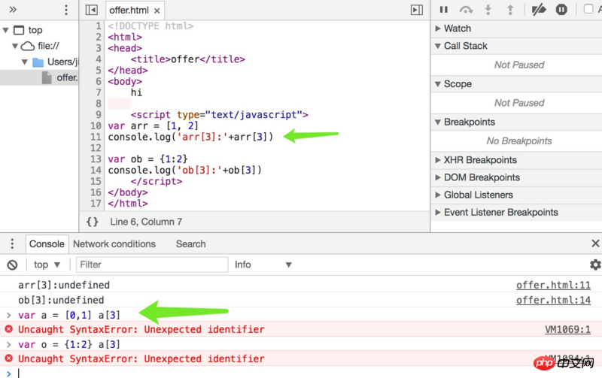Open the offer.html:11 source link
The image size is (602, 378).
(x=553, y=286)
